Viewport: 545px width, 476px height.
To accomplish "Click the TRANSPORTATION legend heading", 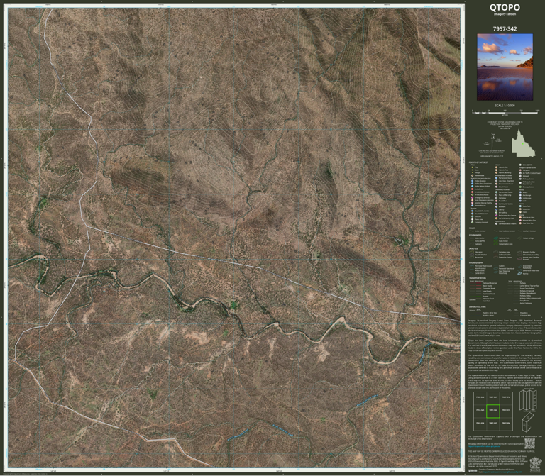I will [x=478, y=278].
